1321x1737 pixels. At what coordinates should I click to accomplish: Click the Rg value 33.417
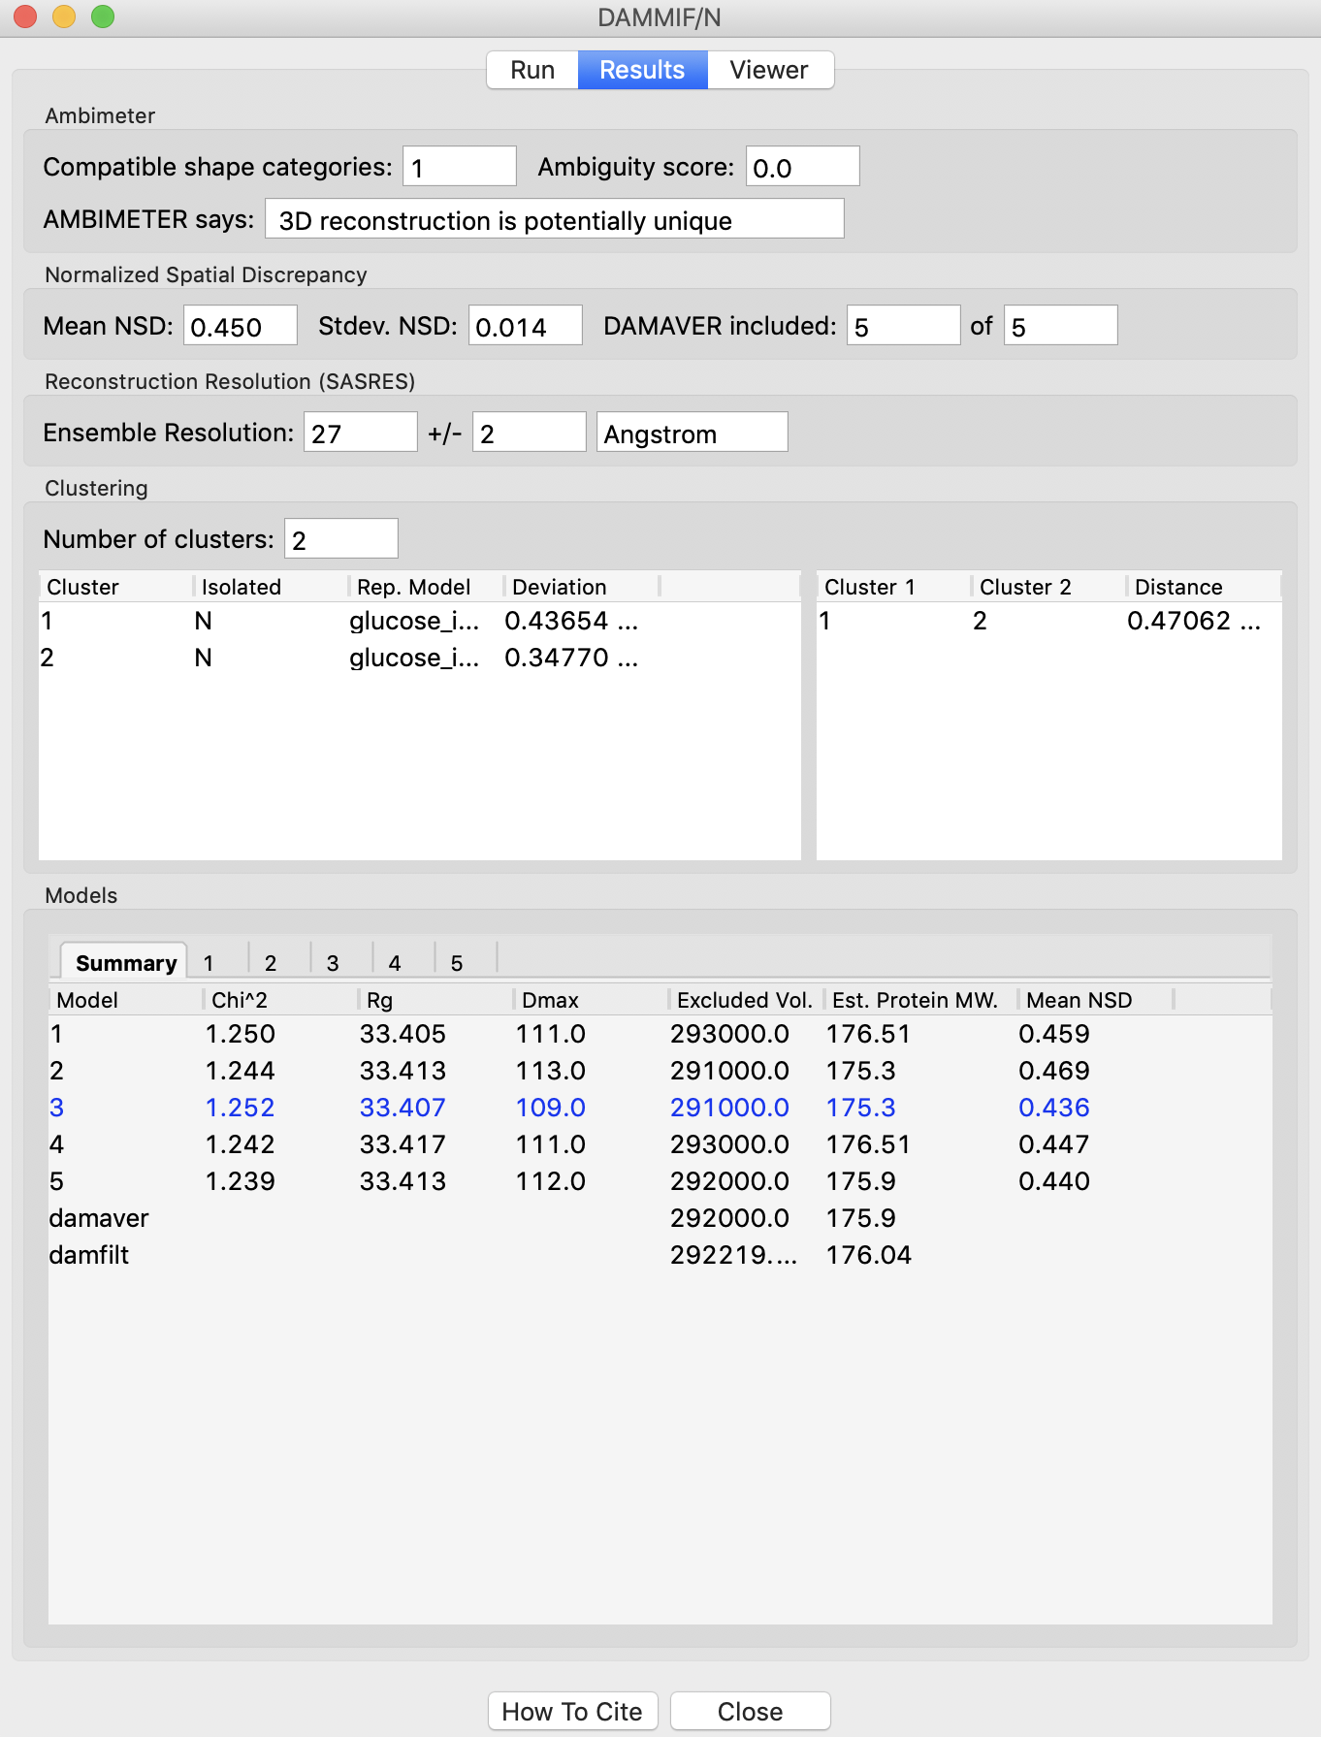[403, 1144]
